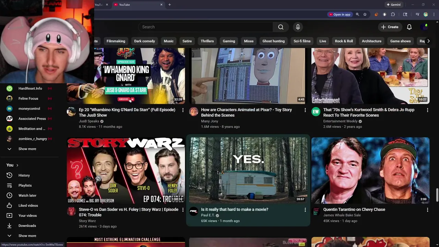Open in app button in address bar

click(x=340, y=14)
